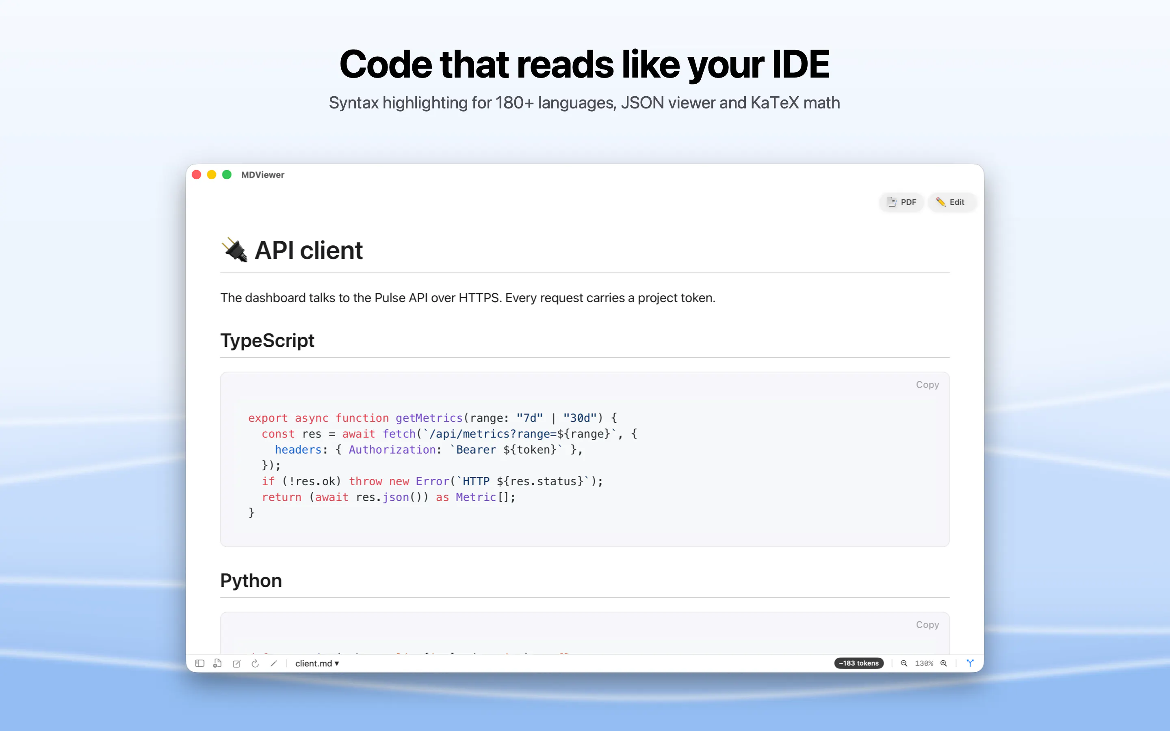The image size is (1170, 731).
Task: Zoom out with the minus magnifier icon
Action: pyautogui.click(x=903, y=663)
